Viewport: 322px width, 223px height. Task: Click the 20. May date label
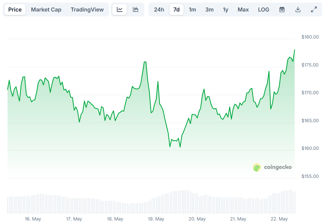coord(197,219)
